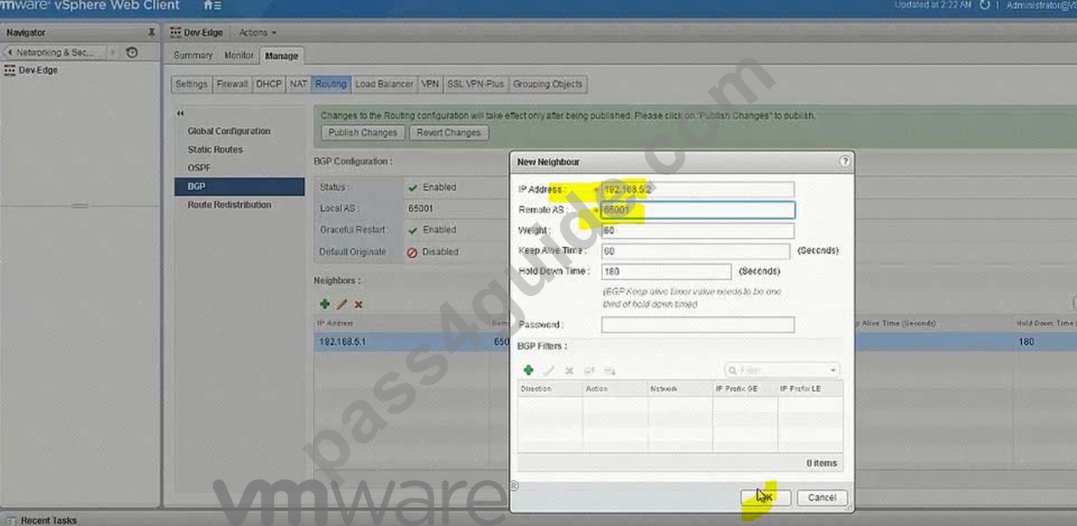Cancel the New Neighbour dialog
Viewport: 1077px width, 526px height.
[822, 497]
